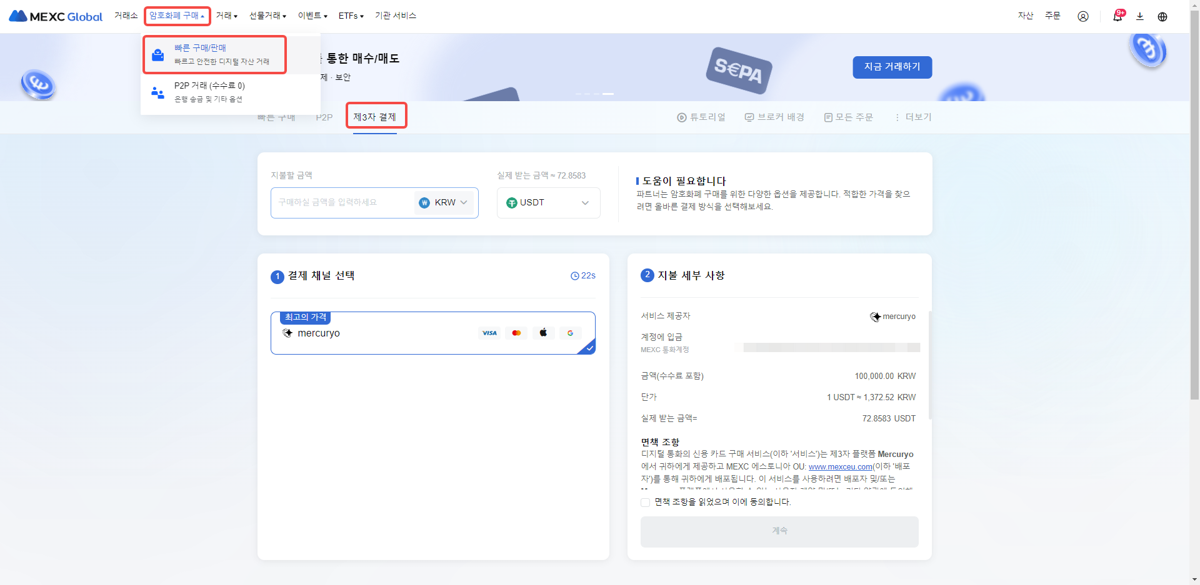Click the 모든 주문 orders icon
The image size is (1200, 585).
[828, 117]
